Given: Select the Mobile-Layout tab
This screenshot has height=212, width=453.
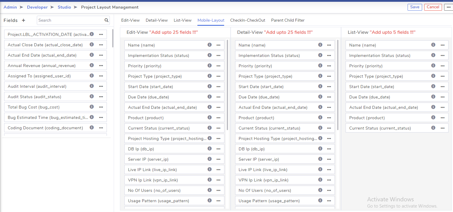Looking at the screenshot, I should pyautogui.click(x=211, y=20).
